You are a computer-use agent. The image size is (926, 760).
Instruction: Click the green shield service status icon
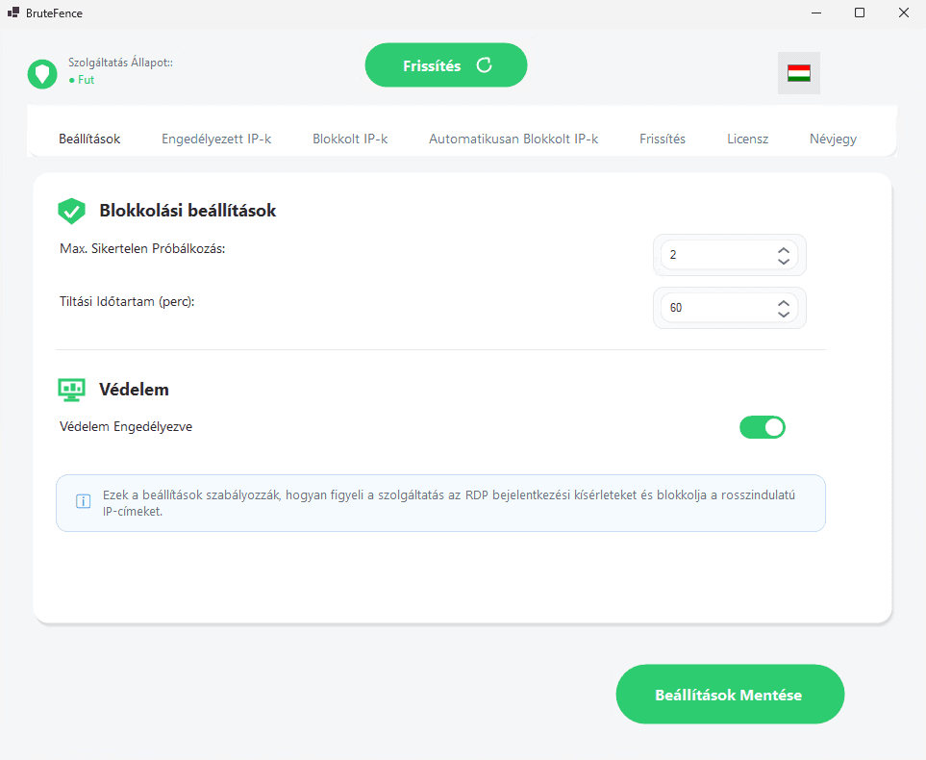click(x=42, y=73)
